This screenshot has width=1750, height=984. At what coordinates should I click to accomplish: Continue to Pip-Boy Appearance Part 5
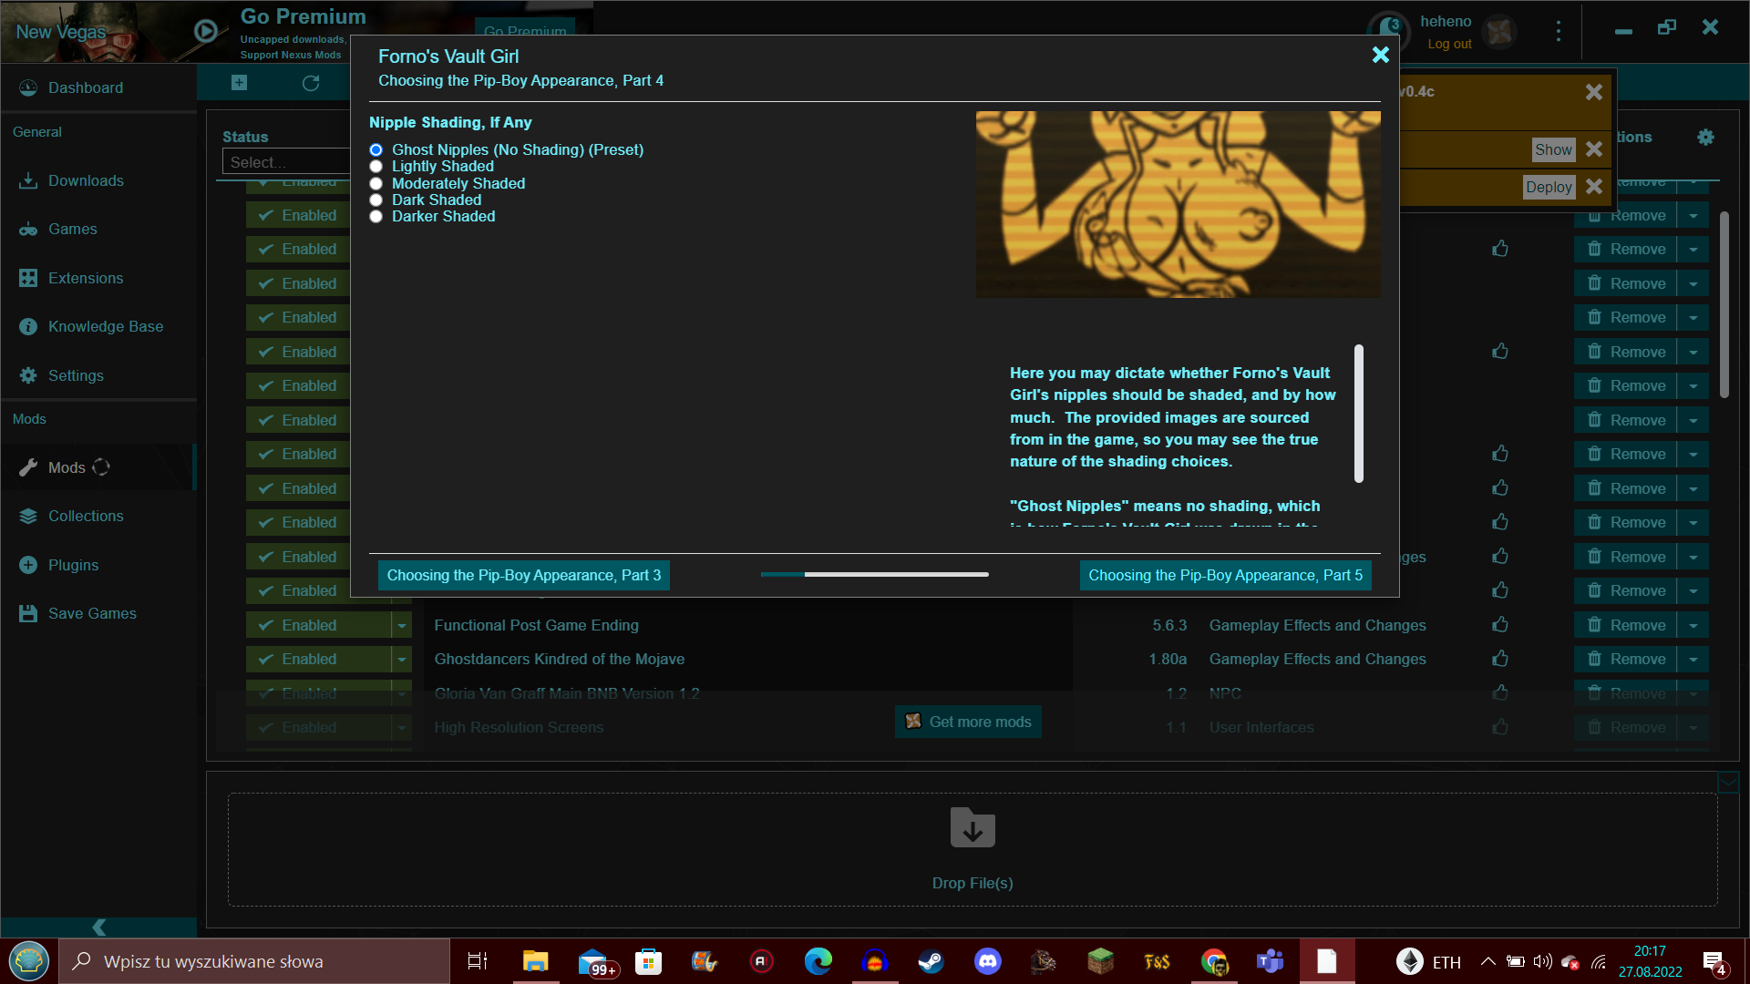coord(1225,575)
